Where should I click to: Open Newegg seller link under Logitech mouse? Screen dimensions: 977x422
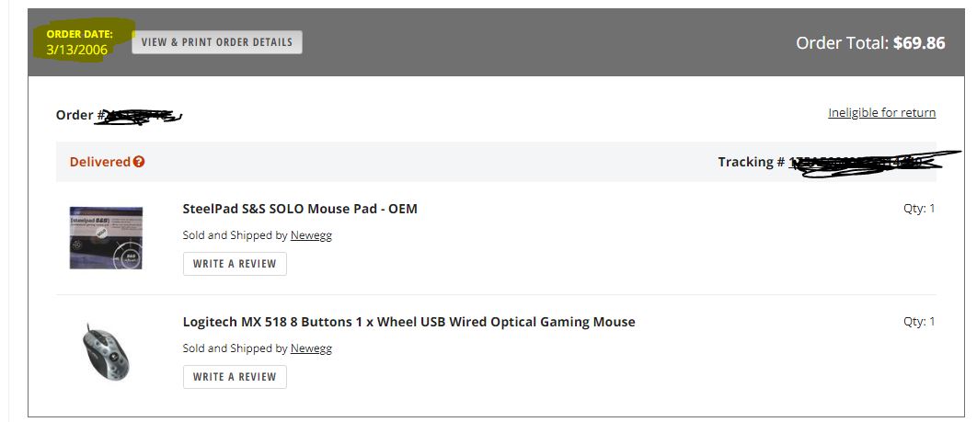(x=311, y=348)
